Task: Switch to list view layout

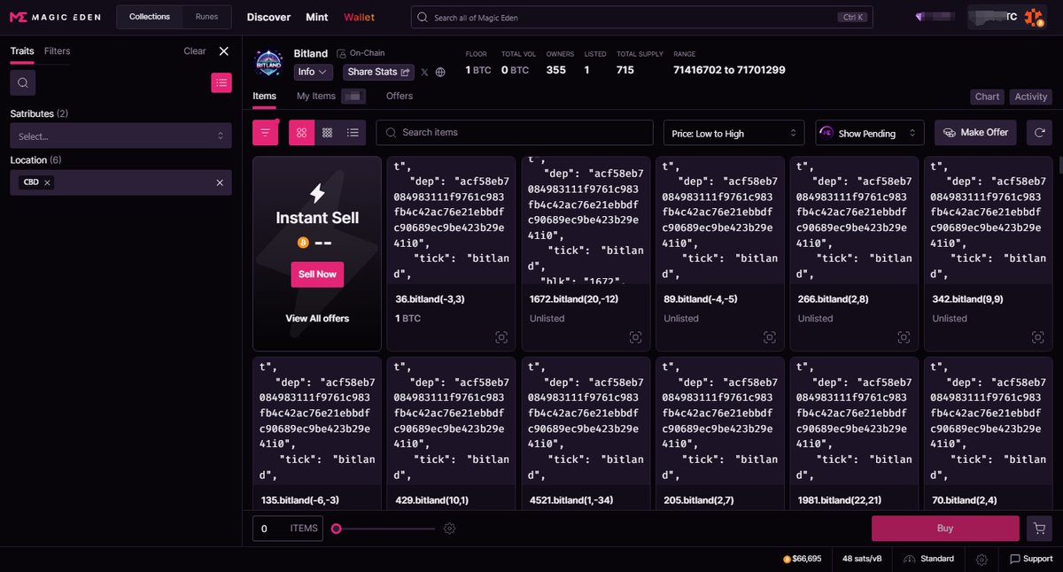Action: click(353, 133)
